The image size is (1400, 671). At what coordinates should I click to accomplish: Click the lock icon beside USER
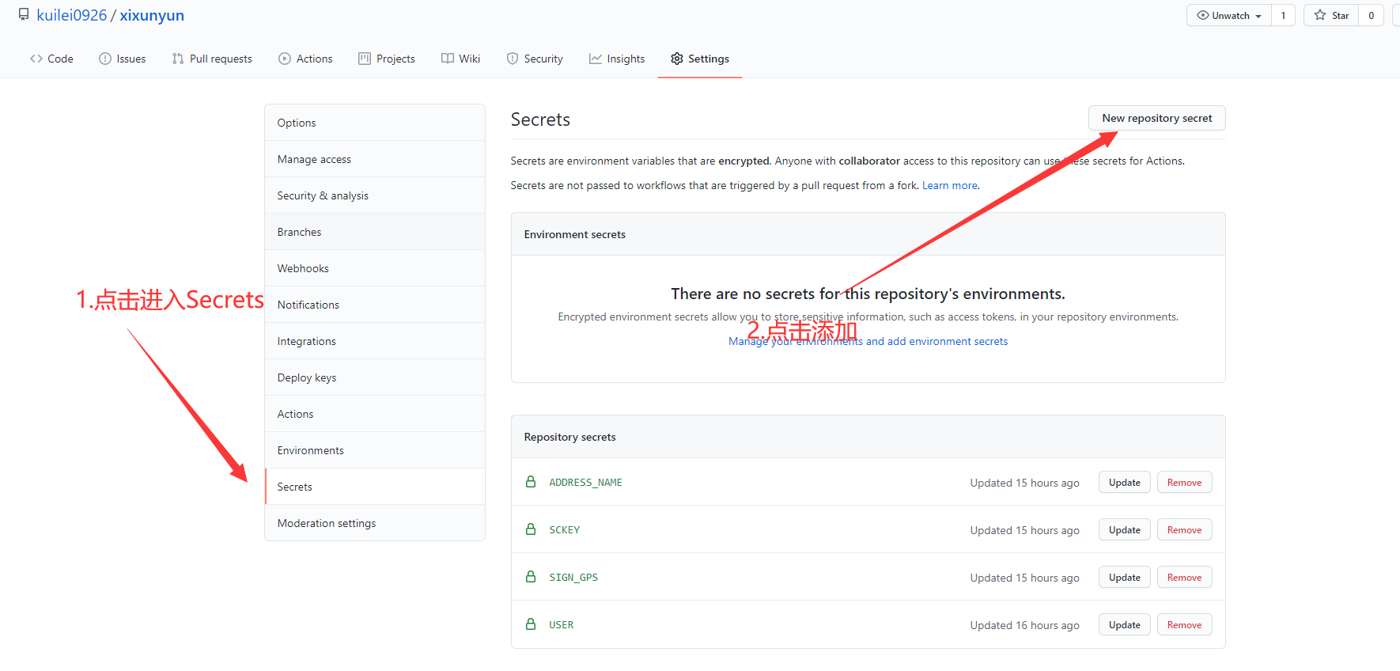pyautogui.click(x=531, y=624)
